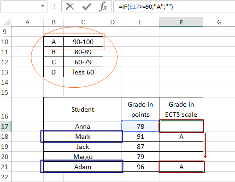Click the Jack student cell
Image resolution: width=235 pixels, height=182 pixels.
tap(82, 147)
